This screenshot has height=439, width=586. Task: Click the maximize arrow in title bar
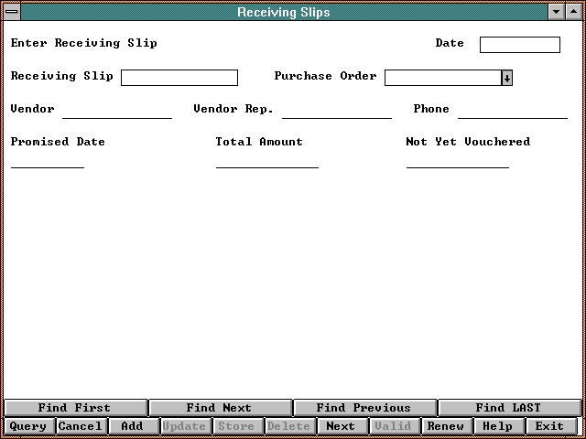tap(573, 12)
